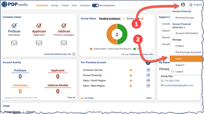204x114 pixels.
Task: Click the JobScan checkmark icon
Action: coord(64,26)
